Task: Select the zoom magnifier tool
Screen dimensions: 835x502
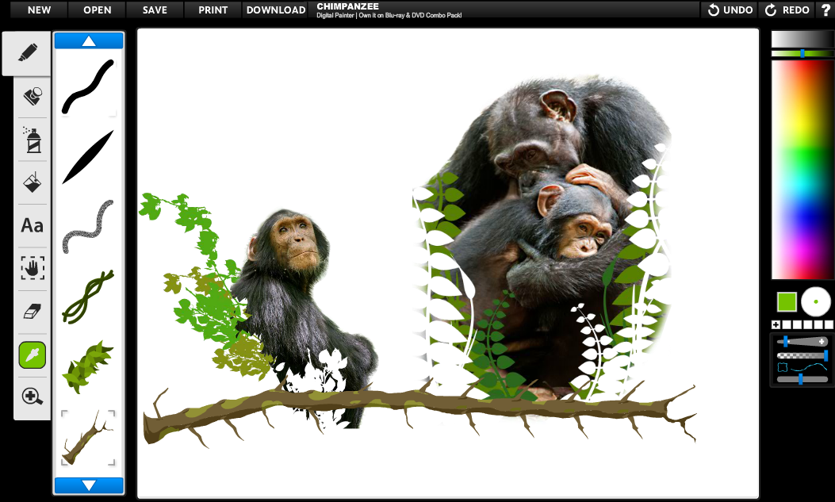Action: pos(33,397)
